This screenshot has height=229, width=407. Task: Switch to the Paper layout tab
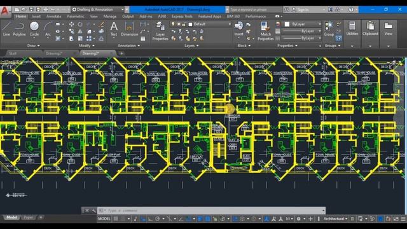click(28, 218)
